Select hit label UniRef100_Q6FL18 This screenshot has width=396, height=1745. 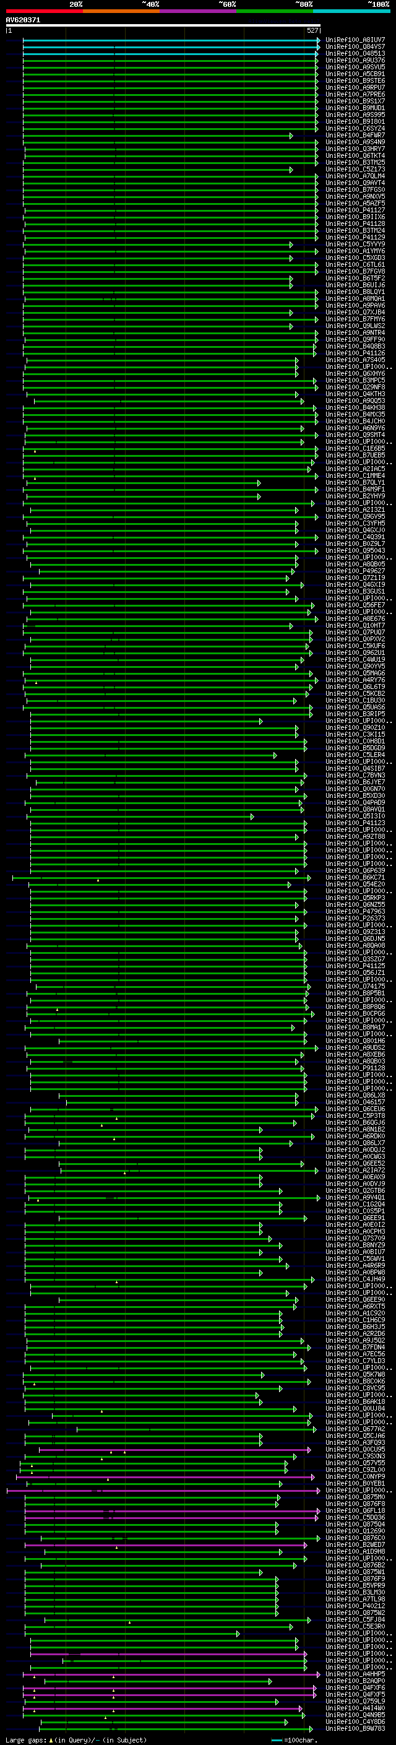pyautogui.click(x=355, y=1510)
